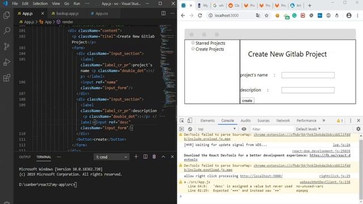Open DevTools console settings gear
Screen dimensions: 363x204
[358, 129]
